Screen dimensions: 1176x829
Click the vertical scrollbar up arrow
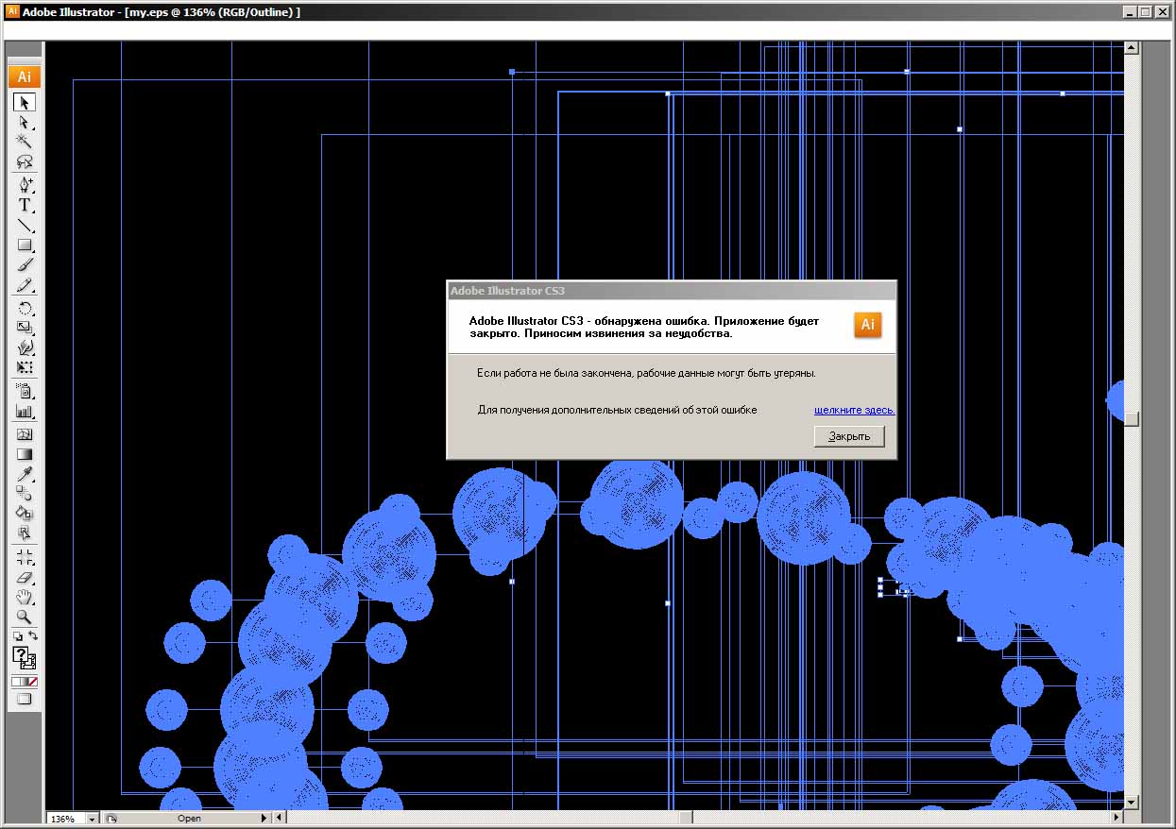tap(1131, 47)
